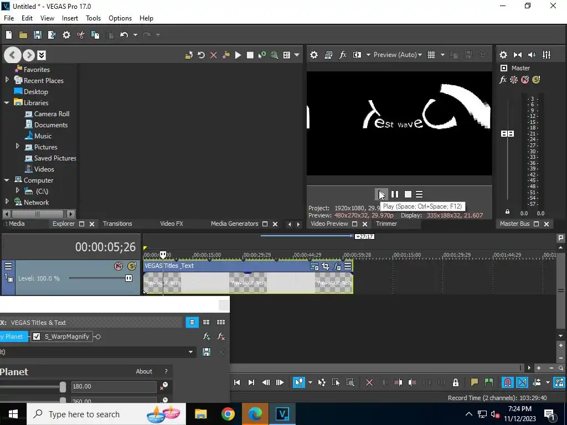The width and height of the screenshot is (567, 425).
Task: Open the FX preset dropdown
Action: click(x=190, y=352)
